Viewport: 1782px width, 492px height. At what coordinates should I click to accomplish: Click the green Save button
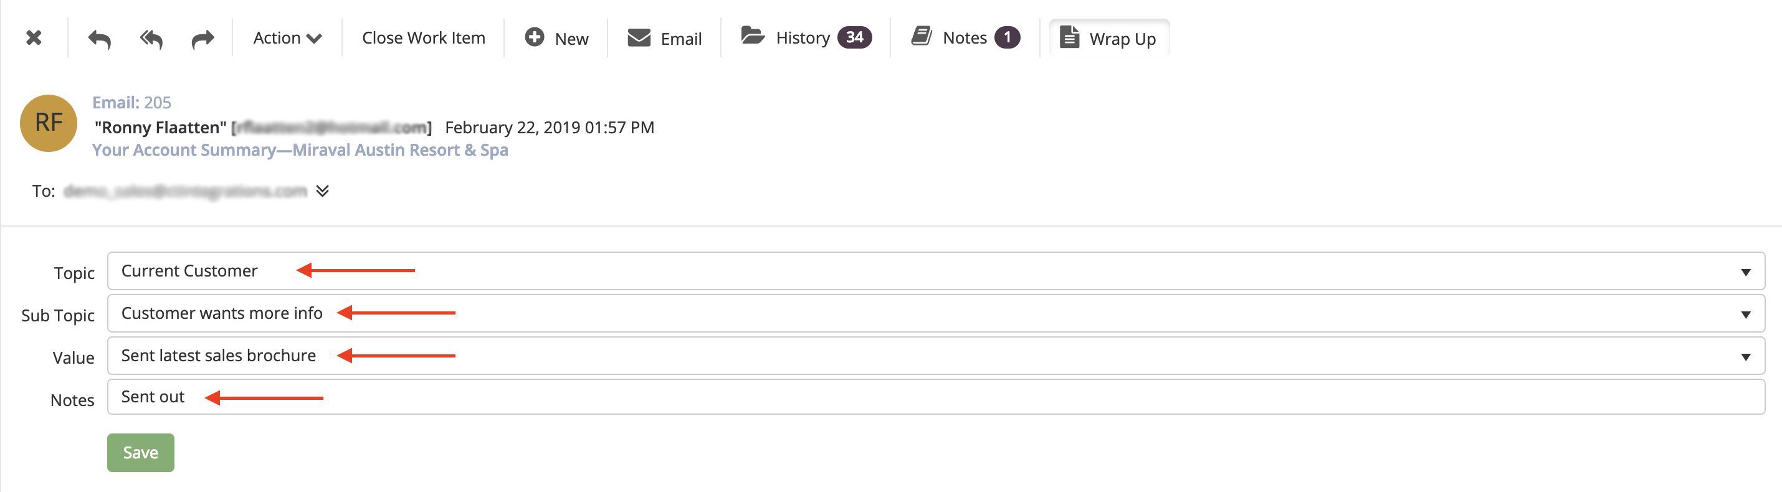click(140, 453)
